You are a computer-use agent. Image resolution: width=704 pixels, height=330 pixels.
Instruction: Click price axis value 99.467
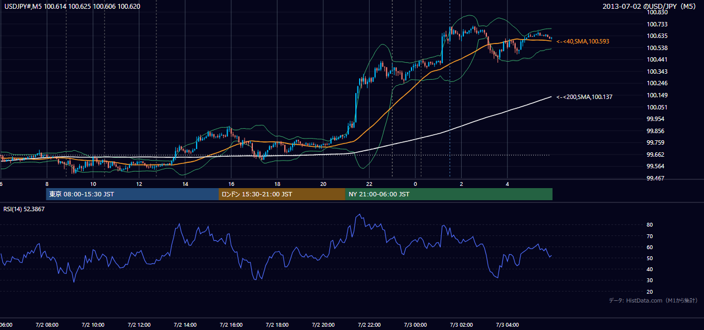(x=656, y=178)
